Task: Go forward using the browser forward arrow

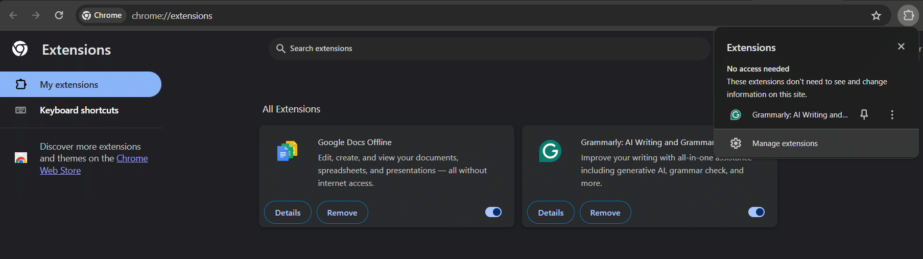Action: point(36,15)
